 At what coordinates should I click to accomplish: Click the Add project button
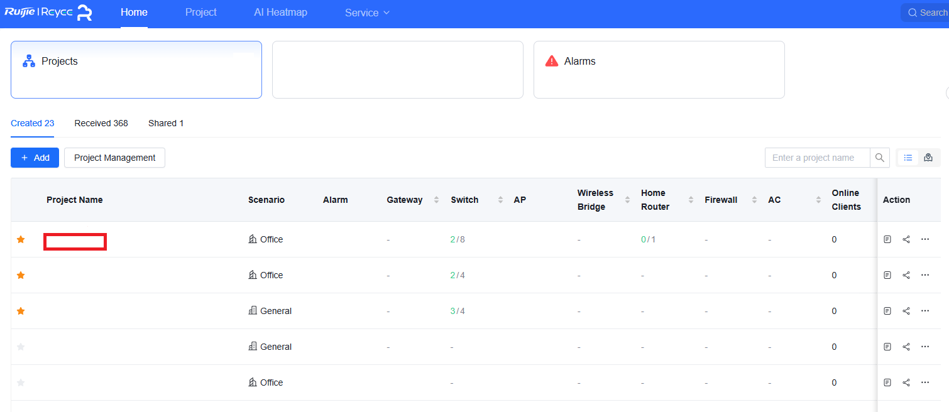pos(35,158)
